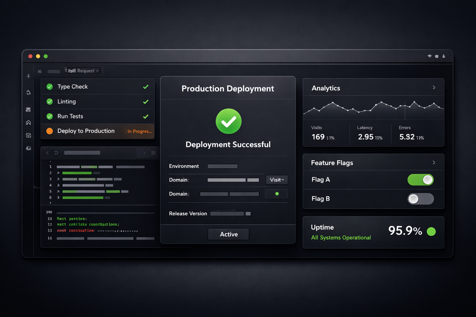Image resolution: width=476 pixels, height=317 pixels.
Task: Click the green circle icon beside Type Check
Action: point(50,87)
